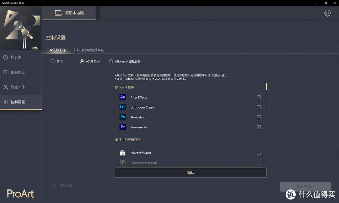Open 仪表板 in the sidebar
This screenshot has height=203, width=339.
(x=21, y=57)
